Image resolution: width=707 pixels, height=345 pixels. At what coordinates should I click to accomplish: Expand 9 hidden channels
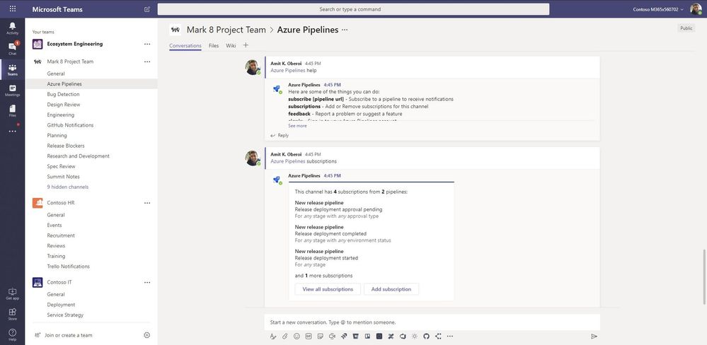(68, 187)
